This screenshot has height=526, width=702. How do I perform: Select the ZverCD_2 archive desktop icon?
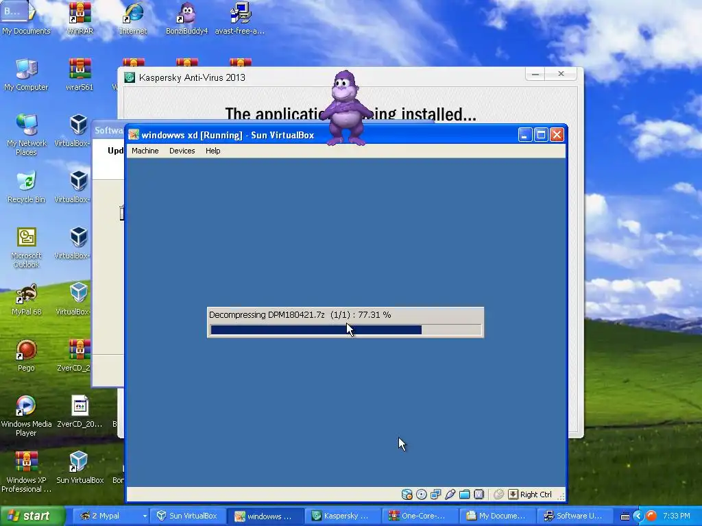click(x=74, y=355)
